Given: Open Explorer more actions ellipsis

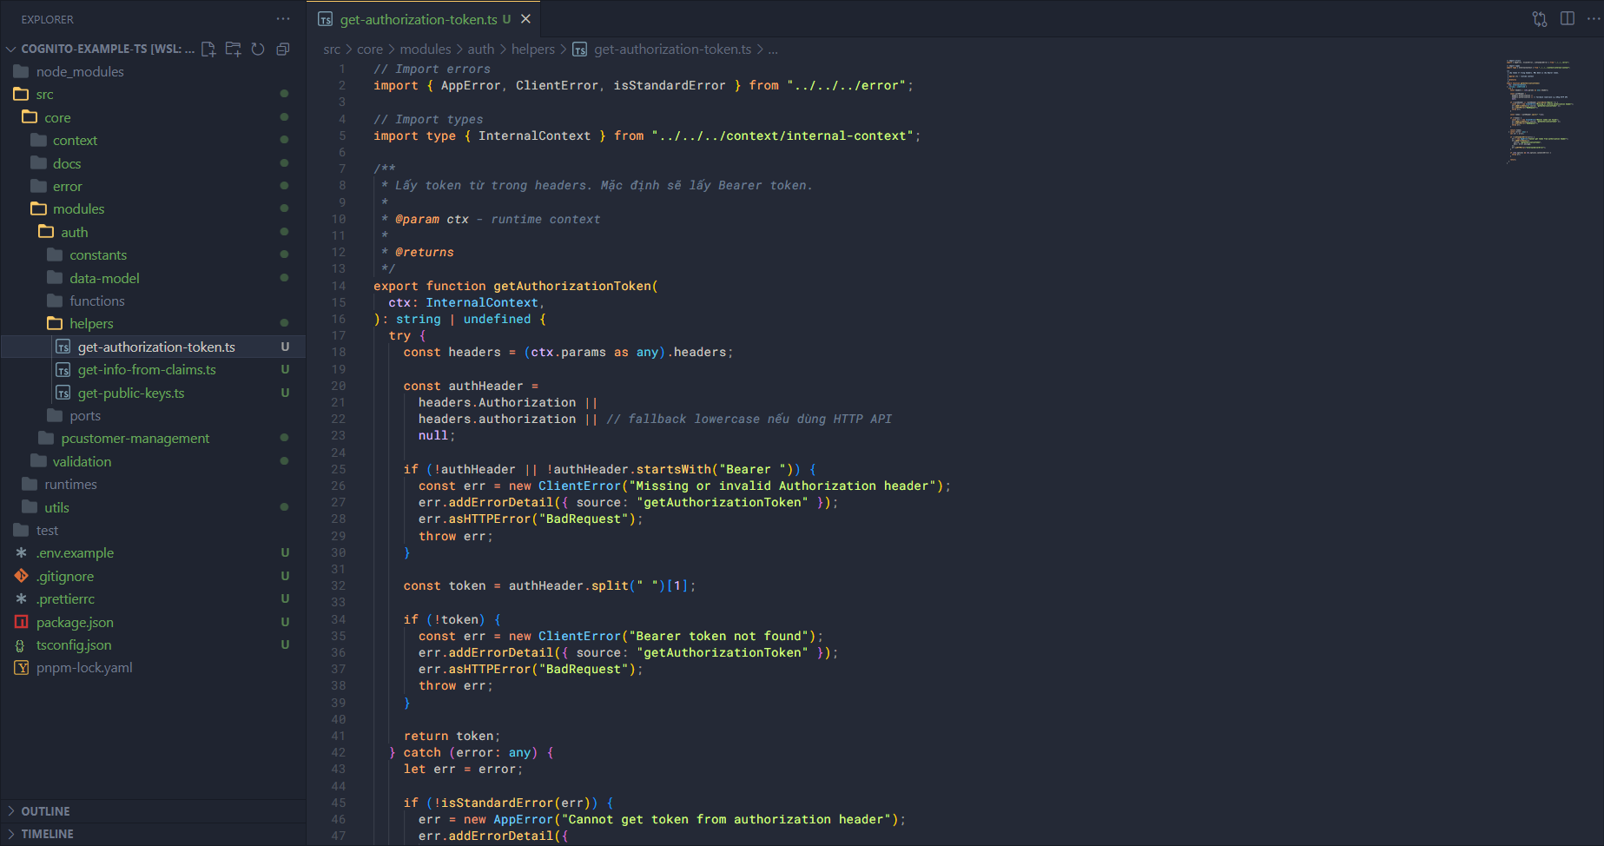Looking at the screenshot, I should click(x=283, y=19).
